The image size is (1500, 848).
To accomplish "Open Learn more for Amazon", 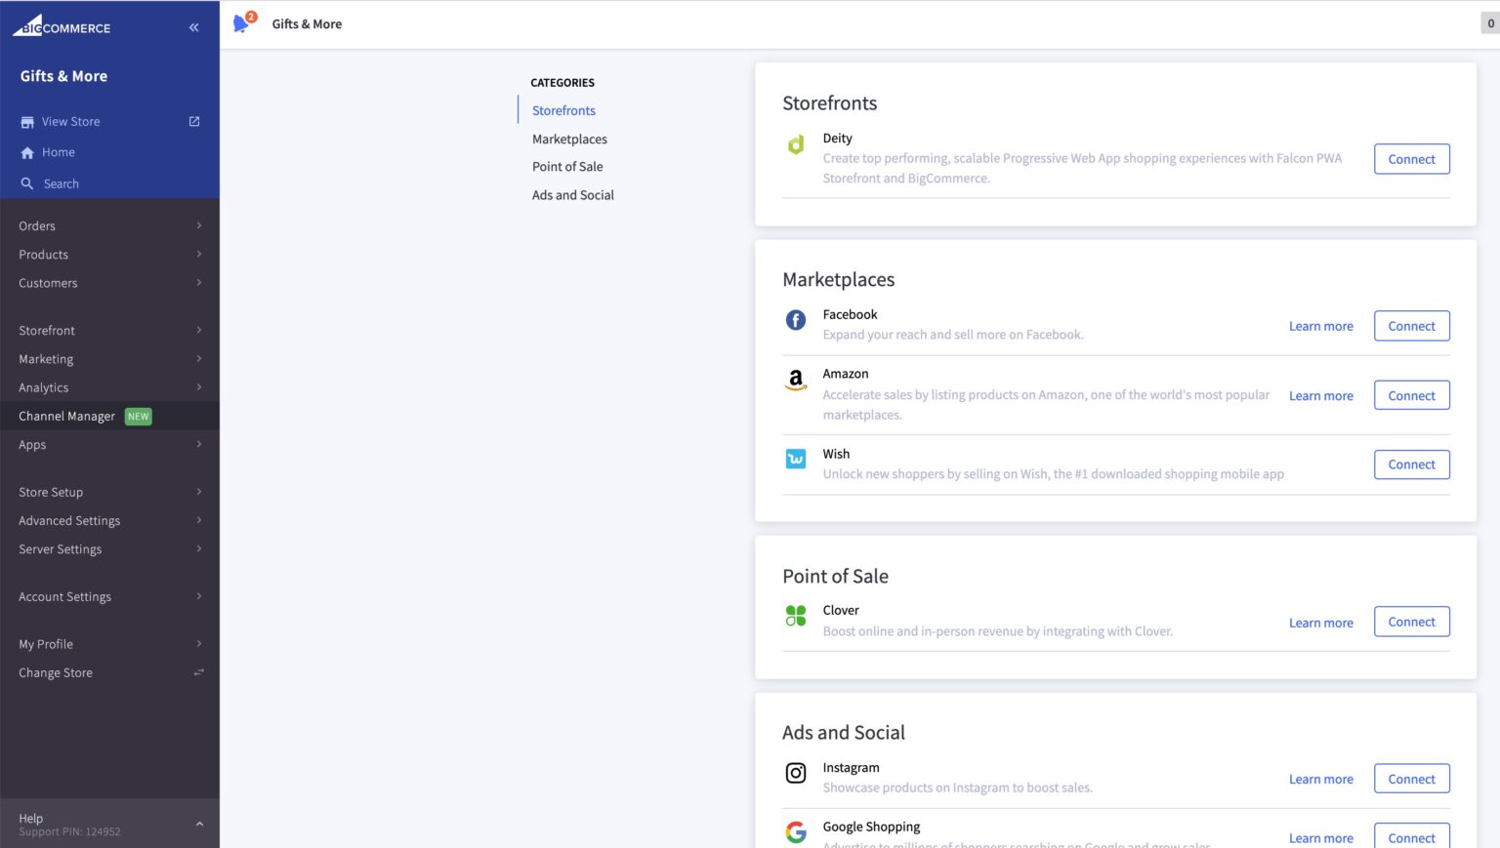I will tap(1320, 395).
